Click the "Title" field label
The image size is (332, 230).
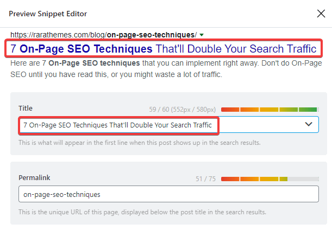[26, 108]
